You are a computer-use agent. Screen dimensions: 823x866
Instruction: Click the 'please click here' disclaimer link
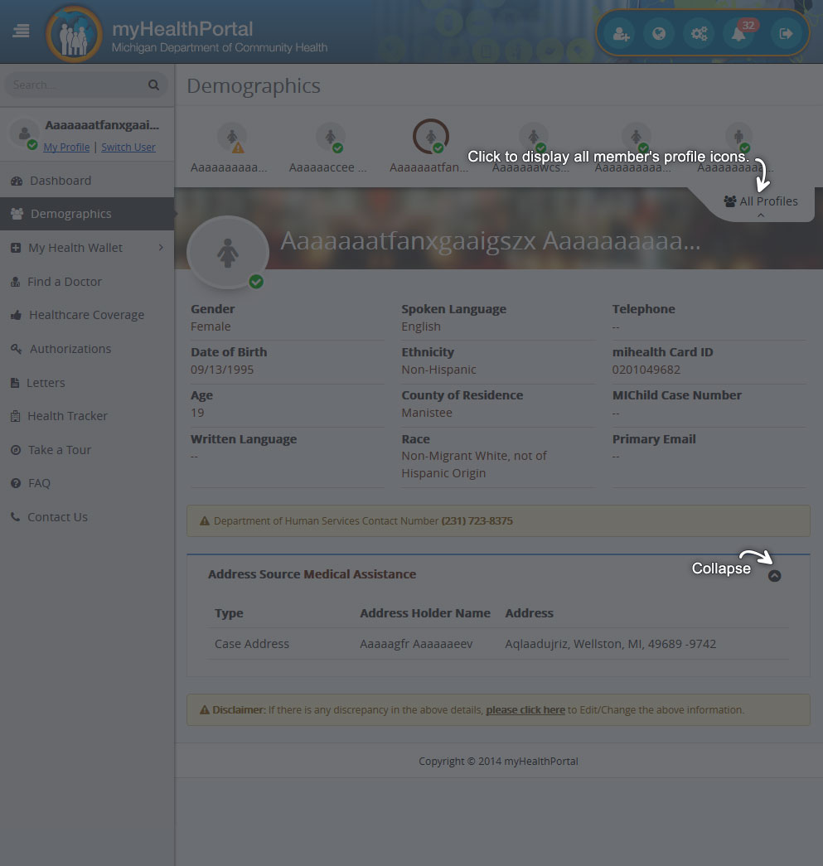coord(525,709)
